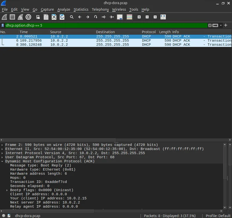Sort by the Protocol column header
This screenshot has width=232, height=218.
(x=150, y=32)
